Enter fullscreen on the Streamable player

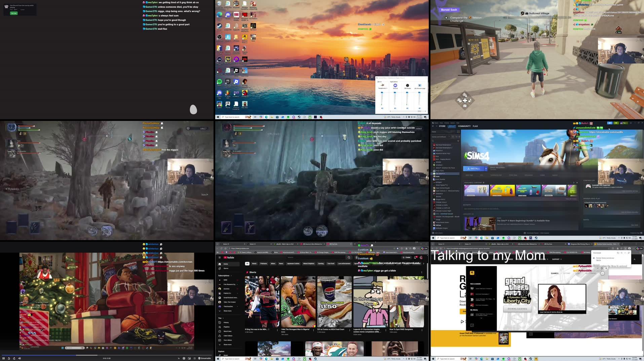(194, 358)
